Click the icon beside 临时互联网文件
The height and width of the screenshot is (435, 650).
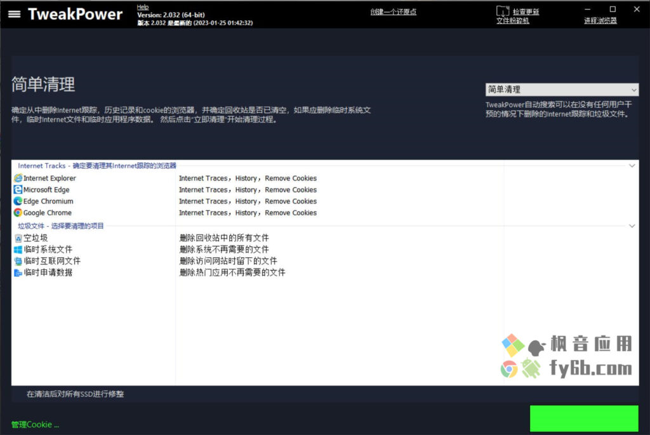[x=18, y=261]
